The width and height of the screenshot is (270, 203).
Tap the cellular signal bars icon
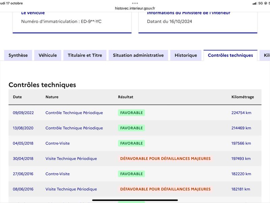(255, 3)
